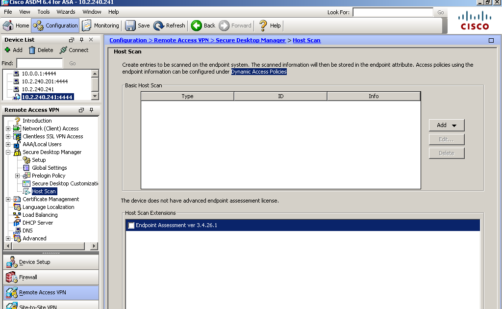This screenshot has height=309, width=502.
Task: Click the Configuration breadcrumb link
Action: click(x=128, y=40)
